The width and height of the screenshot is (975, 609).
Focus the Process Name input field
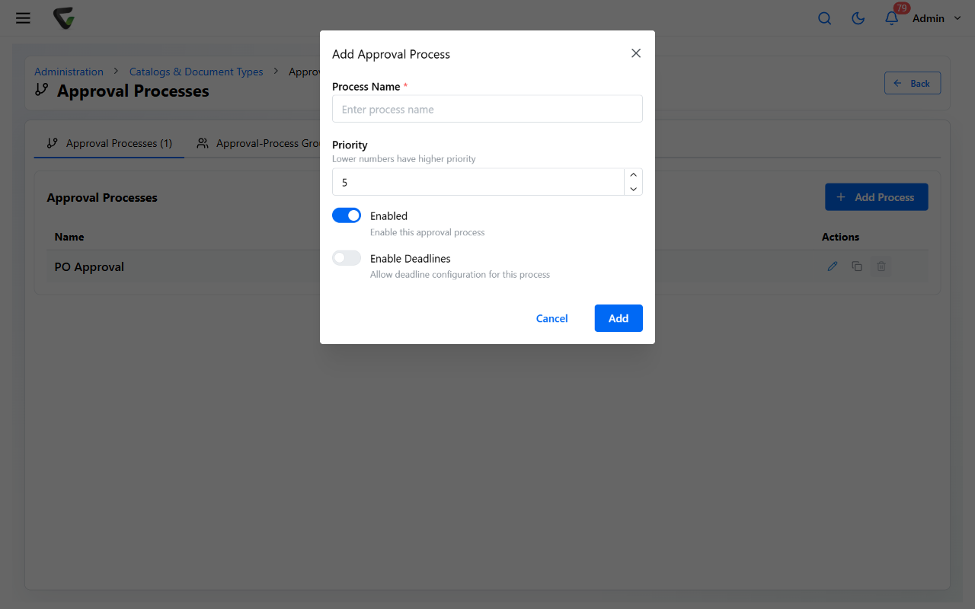tap(487, 109)
